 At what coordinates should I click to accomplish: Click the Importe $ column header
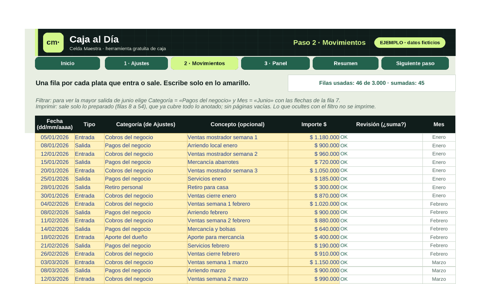pos(314,124)
